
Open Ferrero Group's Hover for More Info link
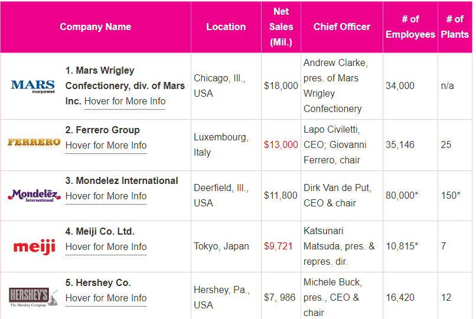(x=106, y=146)
